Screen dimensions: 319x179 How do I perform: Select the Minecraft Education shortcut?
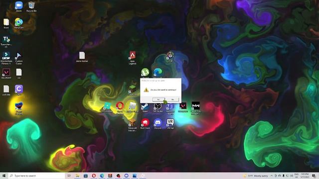(133, 125)
